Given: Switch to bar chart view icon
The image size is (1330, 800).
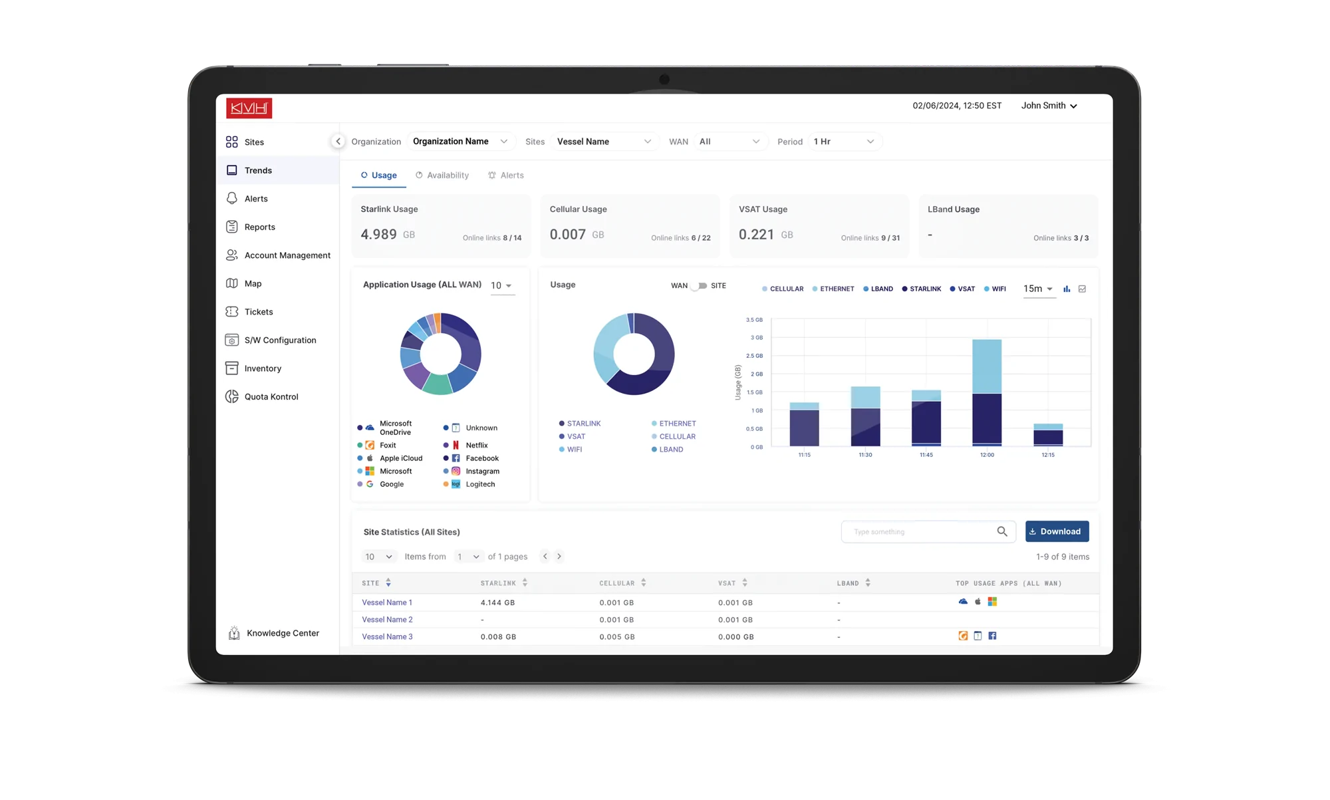Looking at the screenshot, I should tap(1067, 289).
